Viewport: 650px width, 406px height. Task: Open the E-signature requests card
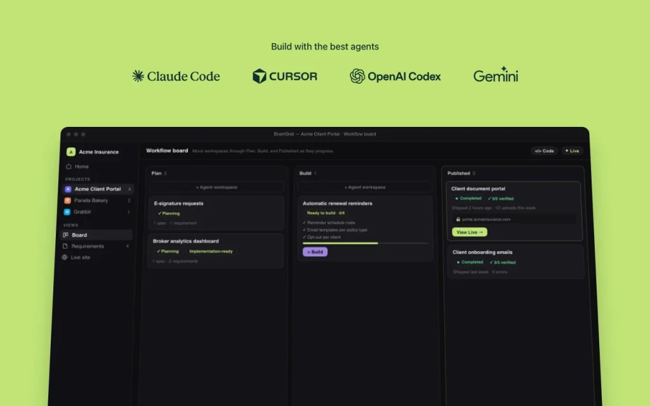(216, 213)
